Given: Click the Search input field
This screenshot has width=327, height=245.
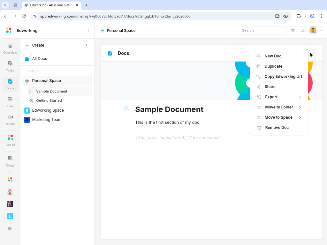Looking at the screenshot, I should pyautogui.click(x=261, y=30).
